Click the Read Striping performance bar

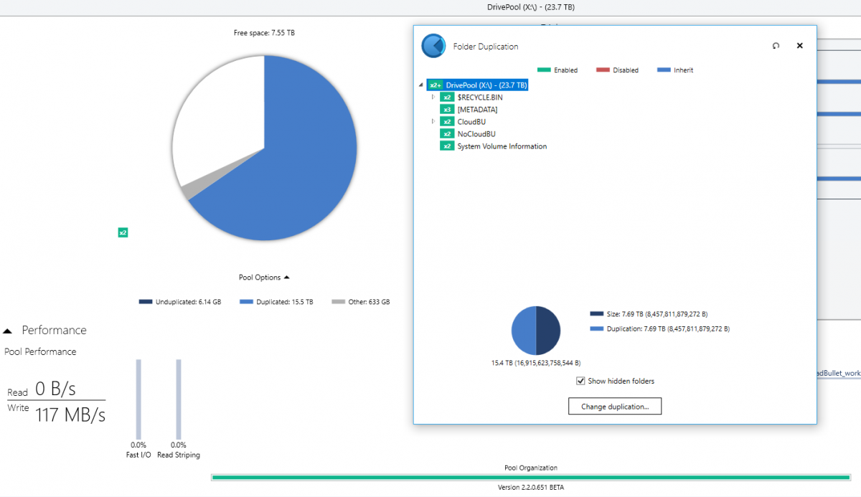coord(179,399)
